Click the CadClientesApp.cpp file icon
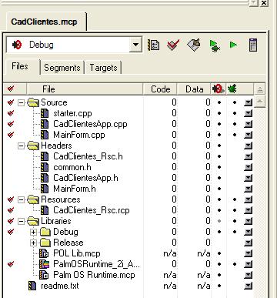277x298 pixels. 45,124
